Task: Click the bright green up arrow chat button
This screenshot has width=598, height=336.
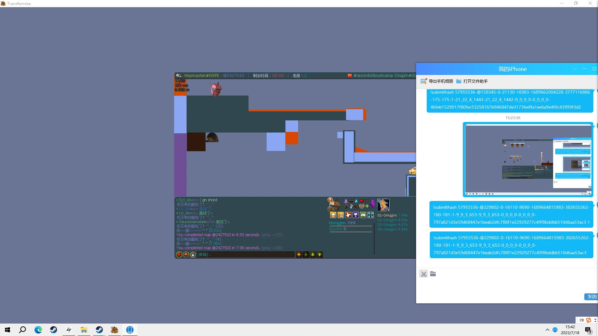Action: 320,254
